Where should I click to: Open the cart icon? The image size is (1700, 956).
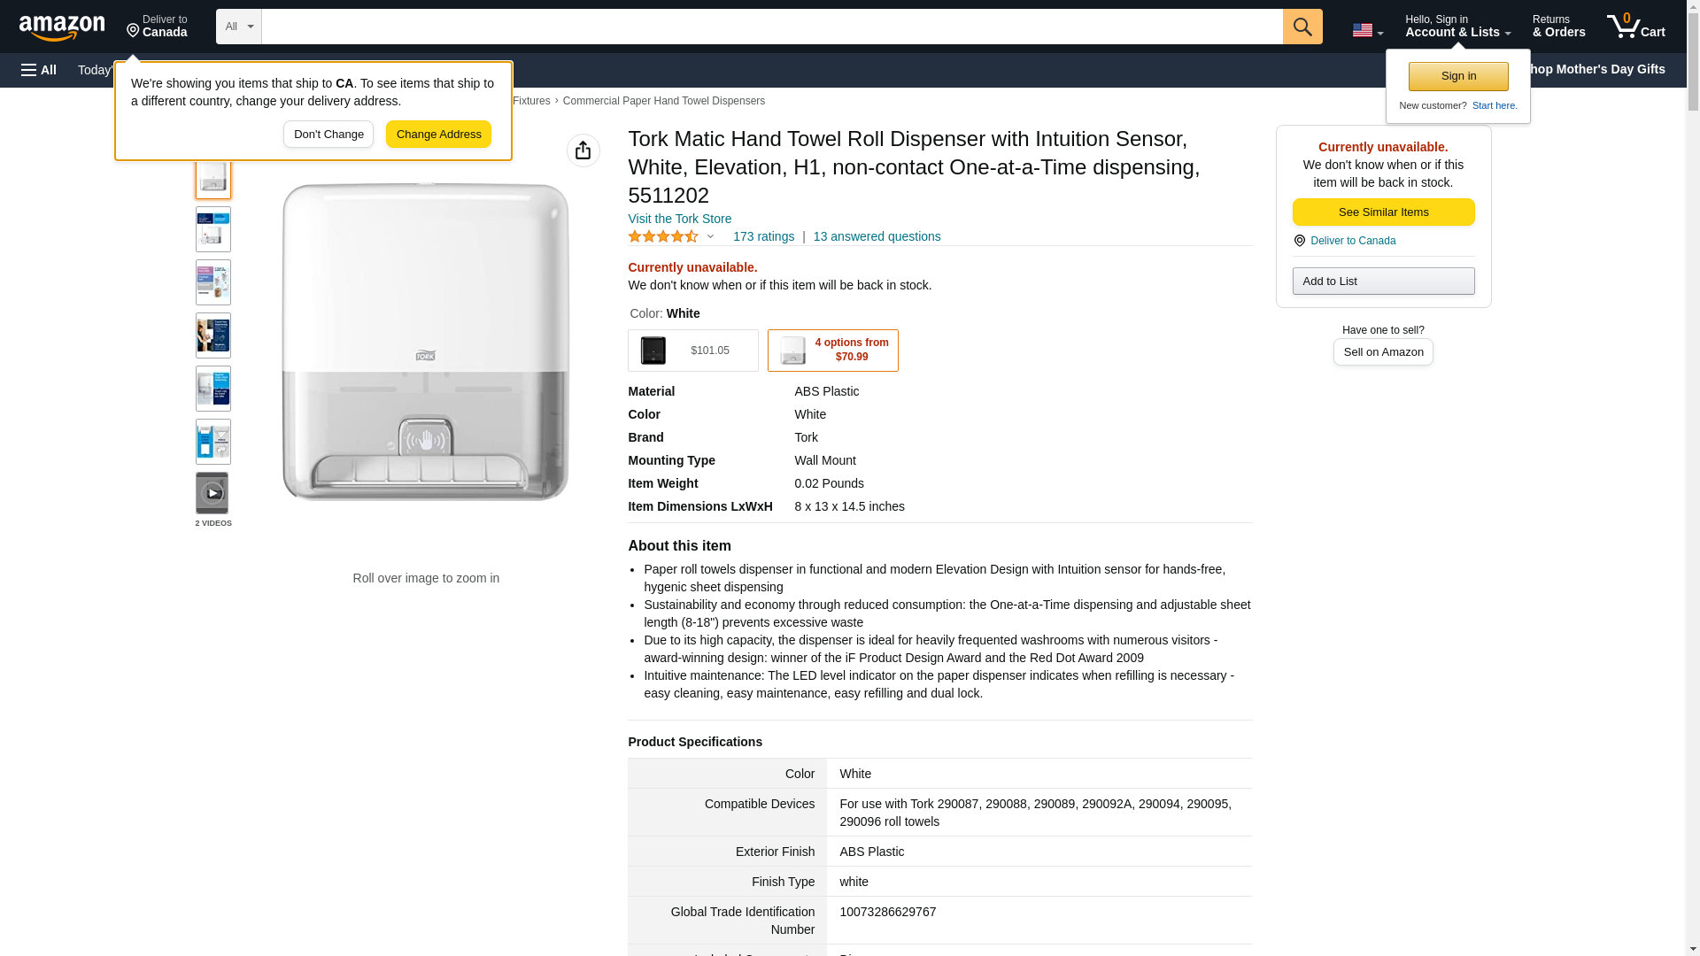(x=1635, y=27)
